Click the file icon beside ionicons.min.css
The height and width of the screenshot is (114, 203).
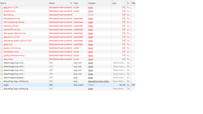pyautogui.click(x=2, y=26)
